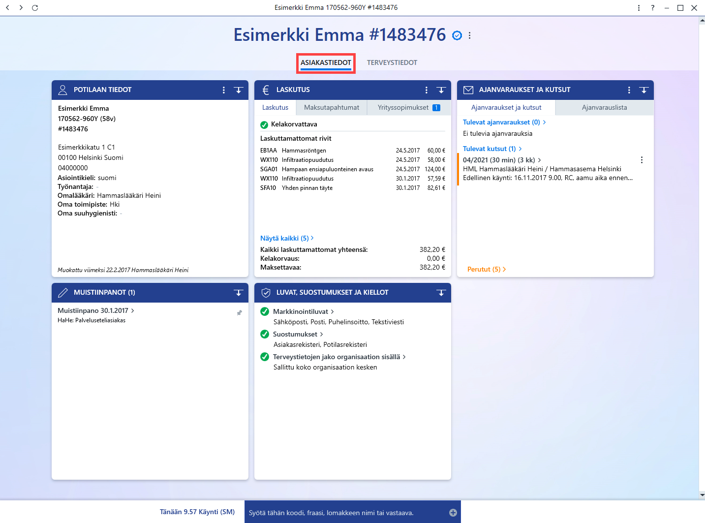This screenshot has width=705, height=523.
Task: Open Laskutus panel three-dot menu
Action: click(427, 90)
